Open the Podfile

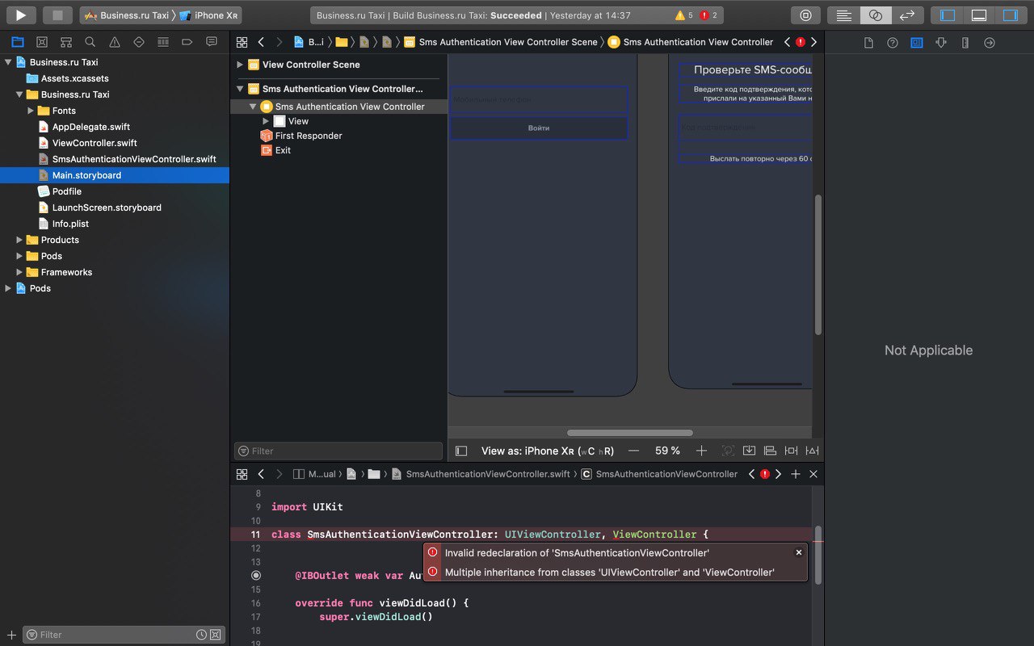(x=66, y=191)
